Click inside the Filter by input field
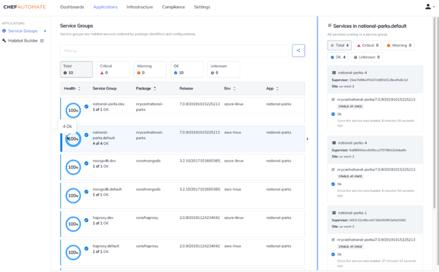 coord(171,51)
